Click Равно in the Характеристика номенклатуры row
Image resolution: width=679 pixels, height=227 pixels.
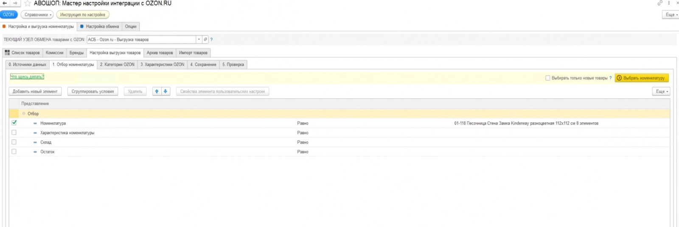click(x=303, y=133)
